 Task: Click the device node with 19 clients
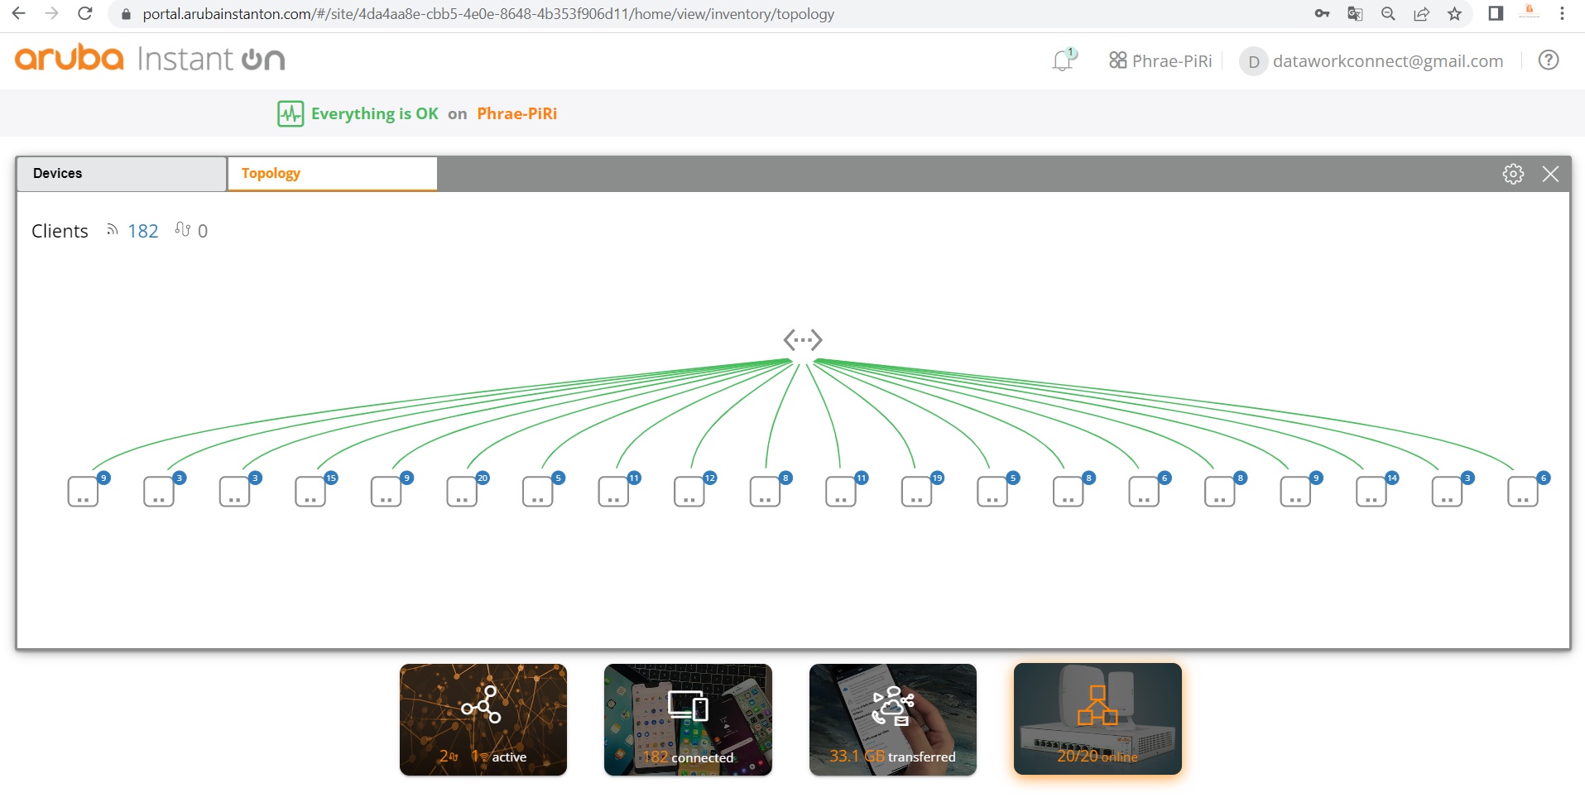click(x=916, y=492)
